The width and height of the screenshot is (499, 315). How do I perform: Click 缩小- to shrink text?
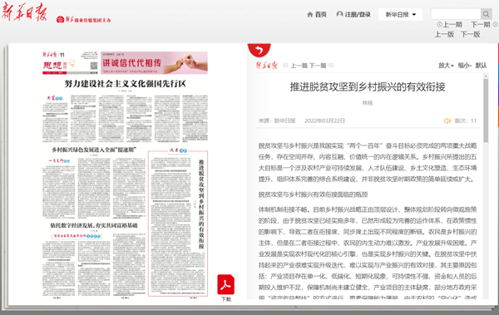tap(465, 65)
